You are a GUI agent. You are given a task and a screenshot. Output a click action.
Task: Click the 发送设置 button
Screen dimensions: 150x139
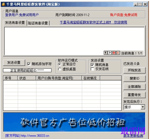tap(14, 63)
